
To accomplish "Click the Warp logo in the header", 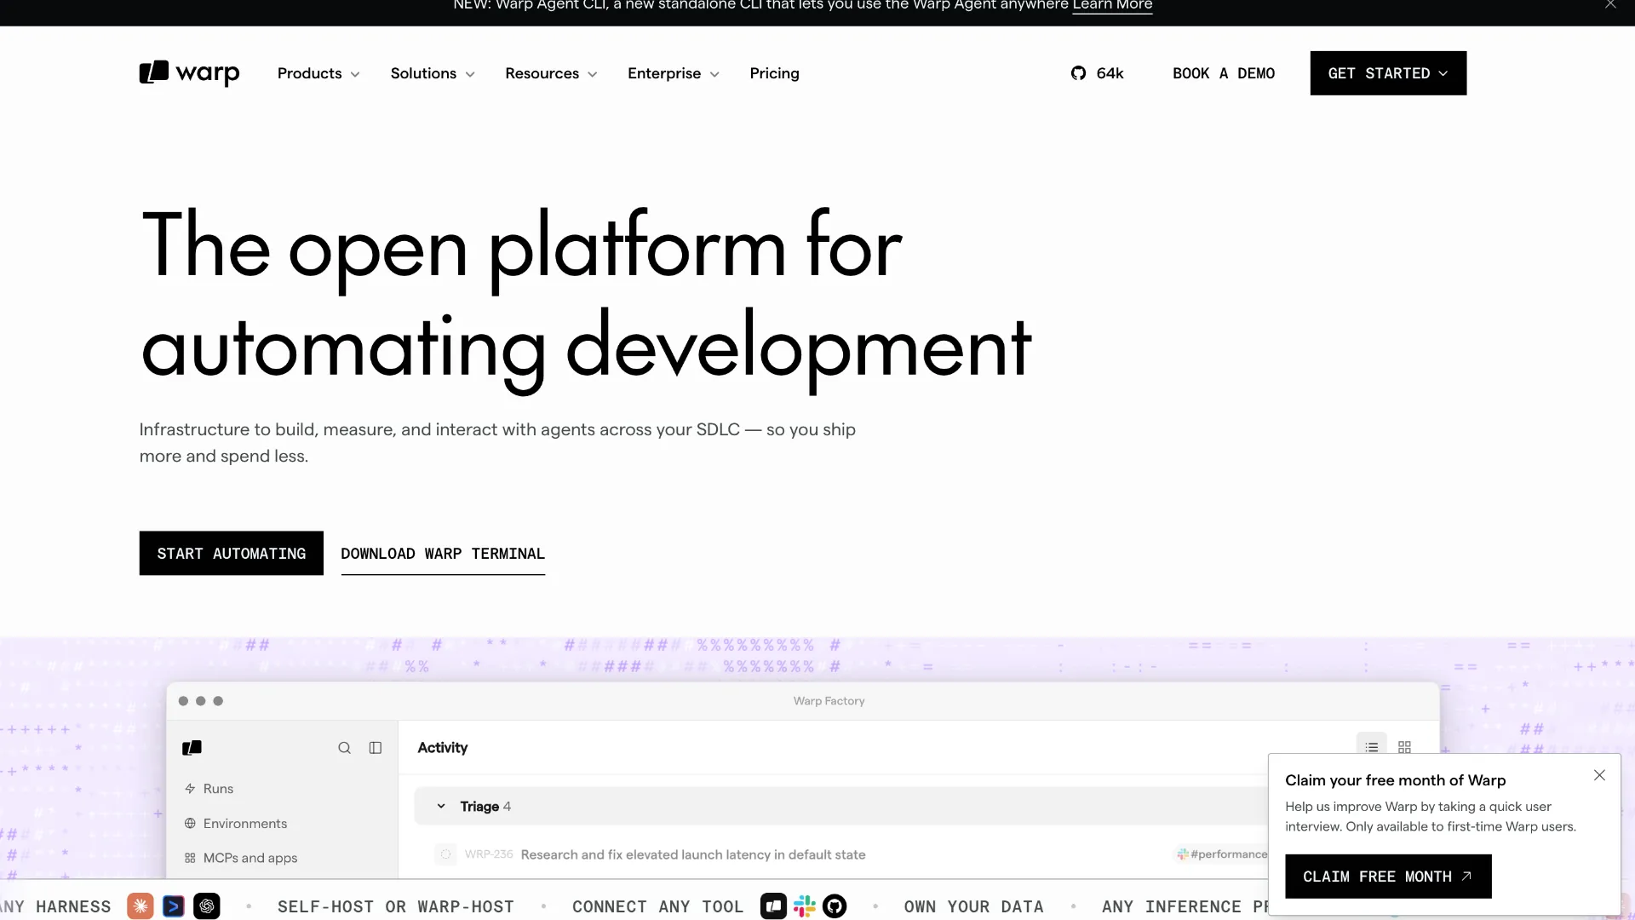I will [189, 73].
